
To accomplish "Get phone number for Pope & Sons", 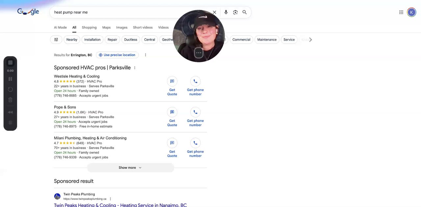I will click(195, 118).
